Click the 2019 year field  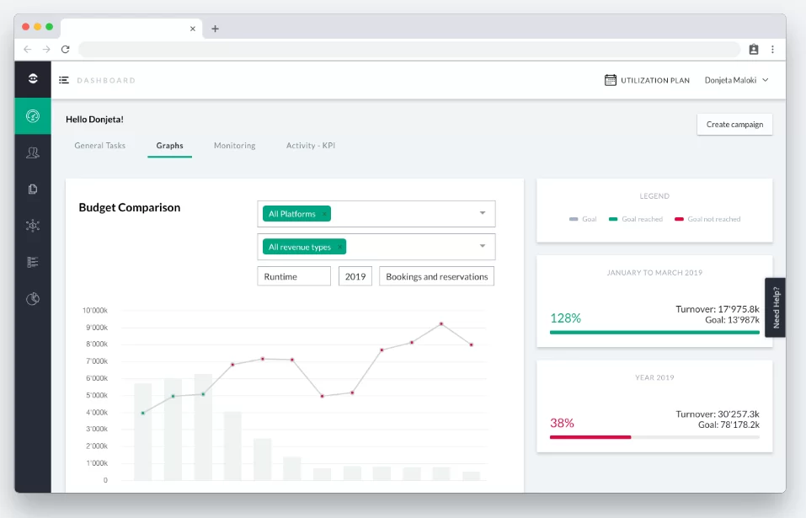355,276
